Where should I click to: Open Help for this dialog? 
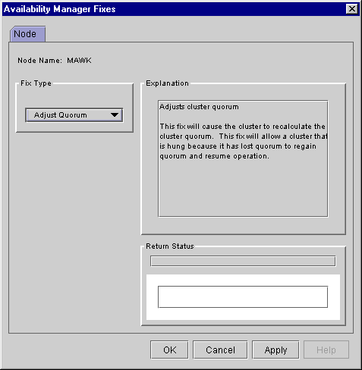[326, 350]
